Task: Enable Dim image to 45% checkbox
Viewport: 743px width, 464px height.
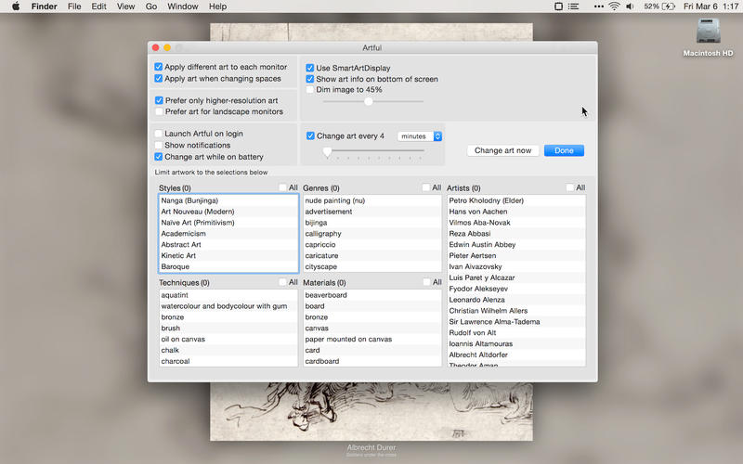Action: pyautogui.click(x=310, y=89)
